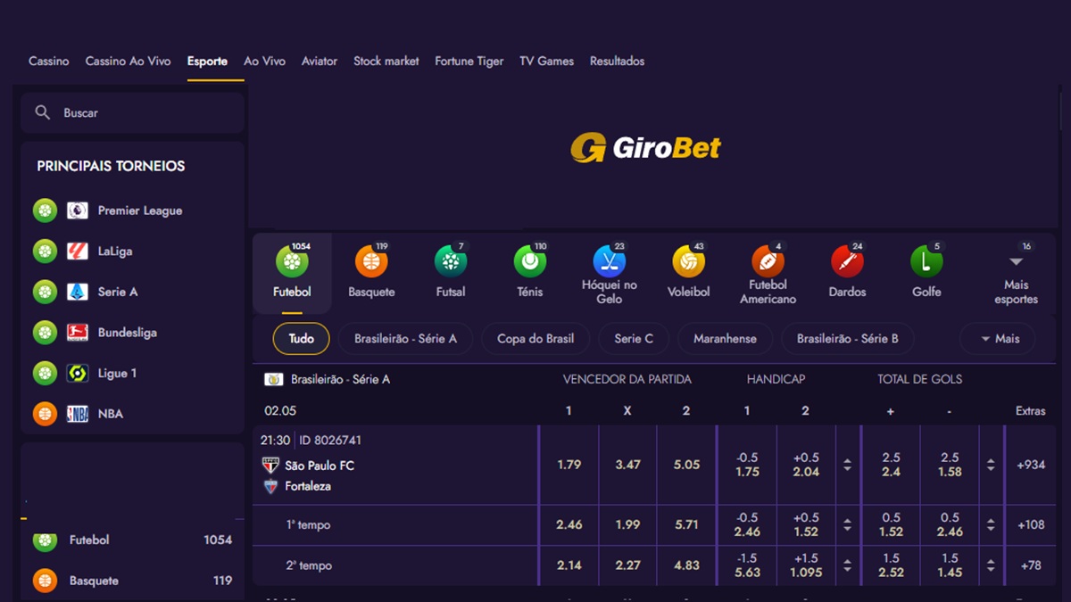This screenshot has height=602, width=1071.
Task: Expand the Mais tournaments dropdown
Action: [1000, 339]
